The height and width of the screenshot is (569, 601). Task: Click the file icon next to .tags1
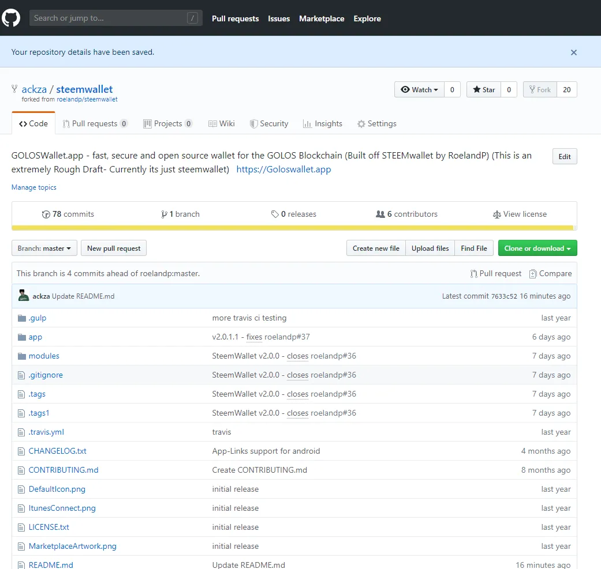tap(21, 413)
